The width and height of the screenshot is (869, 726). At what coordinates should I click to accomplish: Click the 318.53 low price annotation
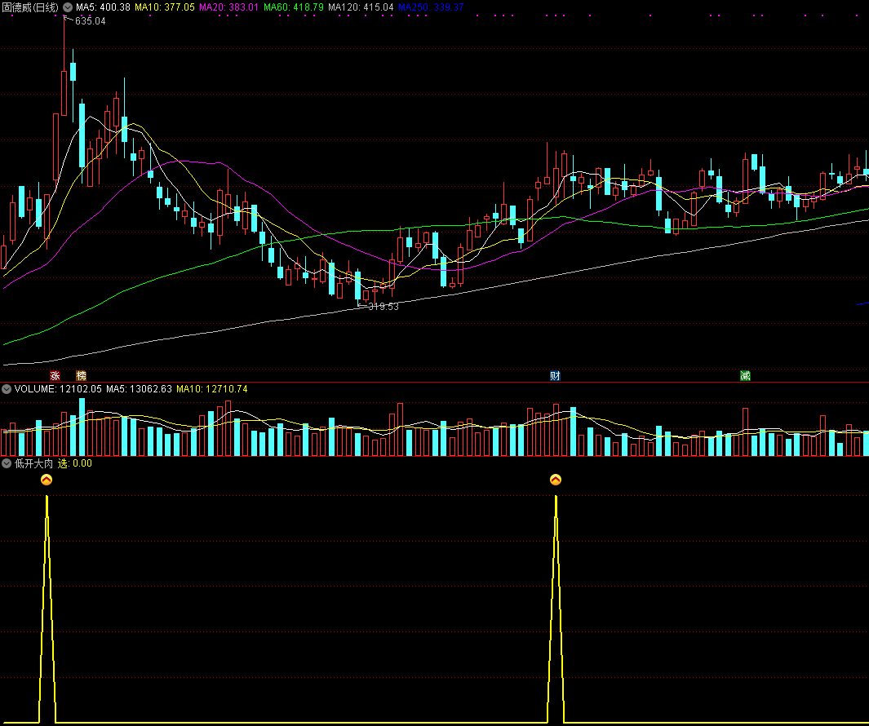tap(383, 307)
